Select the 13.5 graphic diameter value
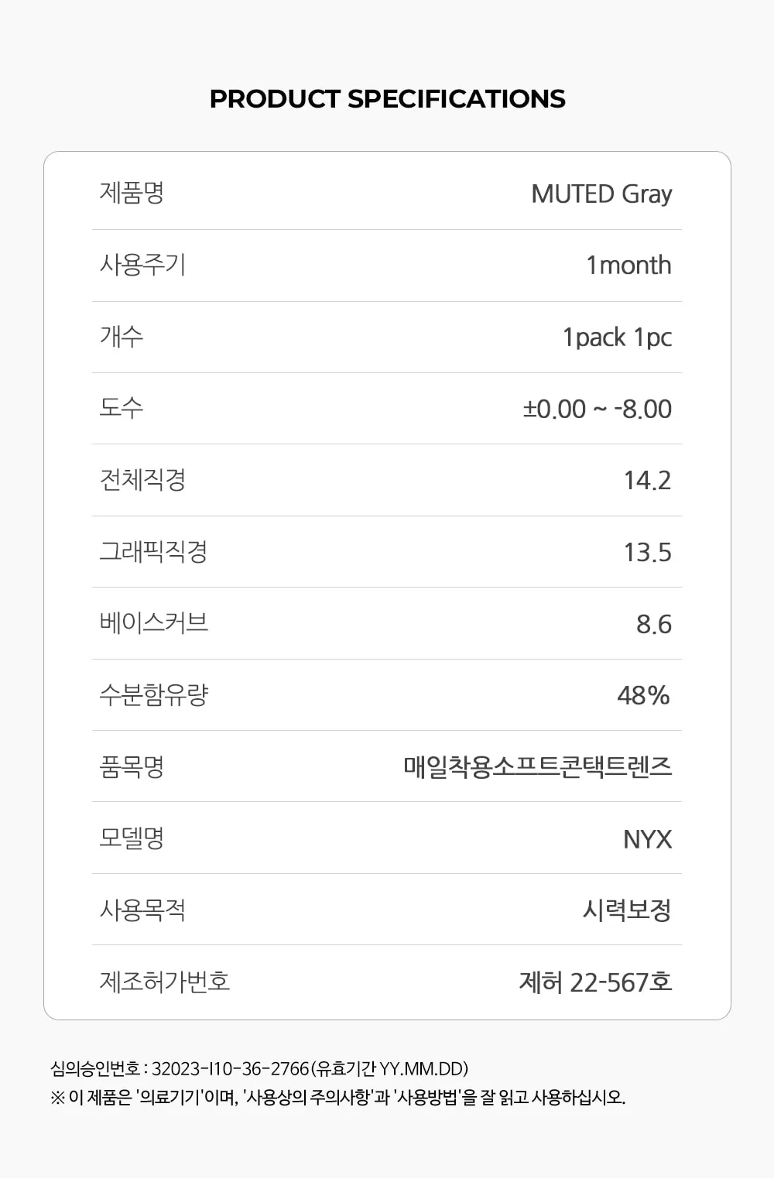 click(x=647, y=553)
